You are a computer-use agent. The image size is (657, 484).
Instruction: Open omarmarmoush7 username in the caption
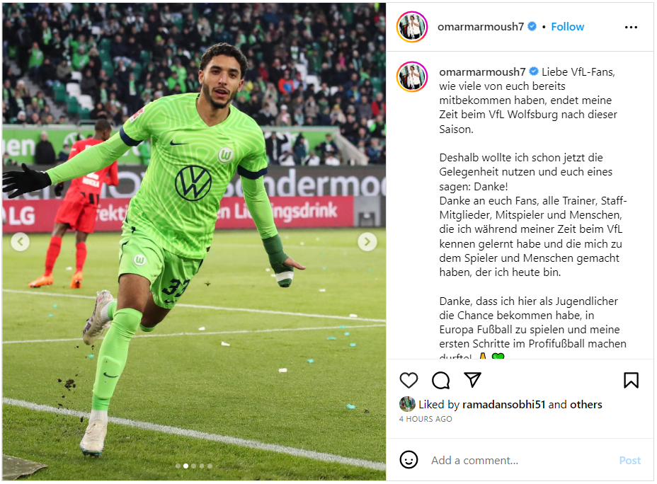(x=482, y=72)
